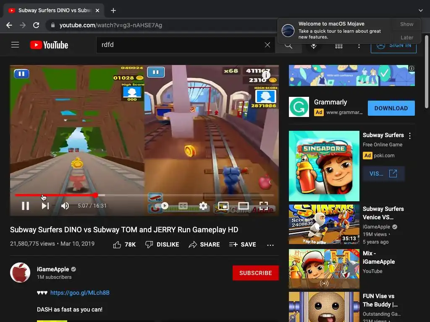The width and height of the screenshot is (430, 322).
Task: Go back to the previous page
Action: (x=9, y=25)
